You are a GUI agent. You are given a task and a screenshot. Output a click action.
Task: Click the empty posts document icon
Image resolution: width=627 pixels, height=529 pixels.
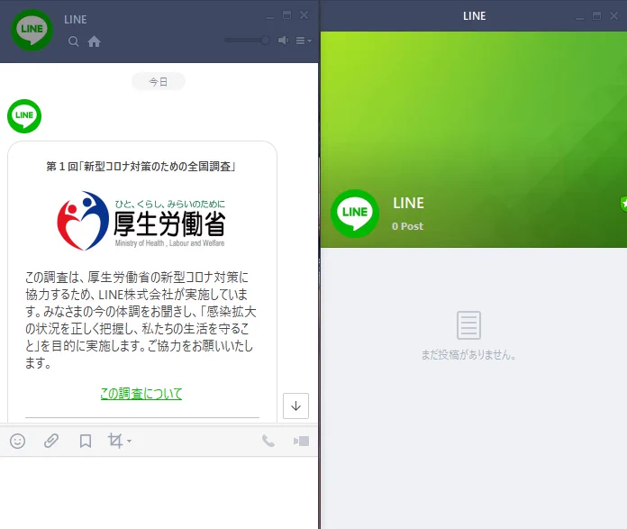[468, 325]
